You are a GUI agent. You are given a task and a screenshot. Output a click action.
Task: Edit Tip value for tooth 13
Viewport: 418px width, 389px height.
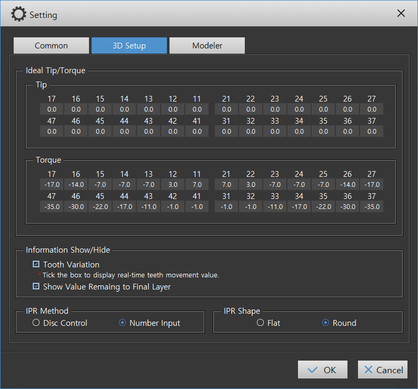tap(148, 109)
